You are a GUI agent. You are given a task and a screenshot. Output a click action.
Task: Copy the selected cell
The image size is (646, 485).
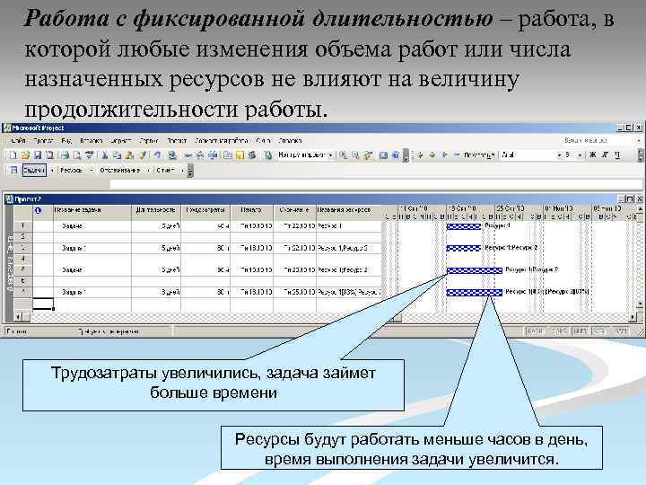point(117,155)
